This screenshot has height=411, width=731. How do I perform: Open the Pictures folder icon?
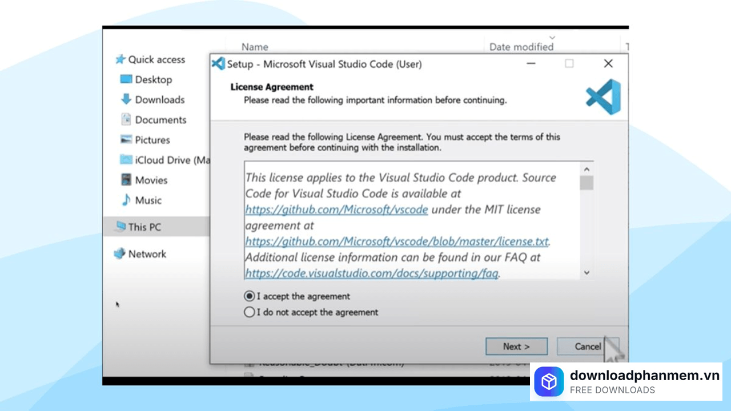coord(126,139)
